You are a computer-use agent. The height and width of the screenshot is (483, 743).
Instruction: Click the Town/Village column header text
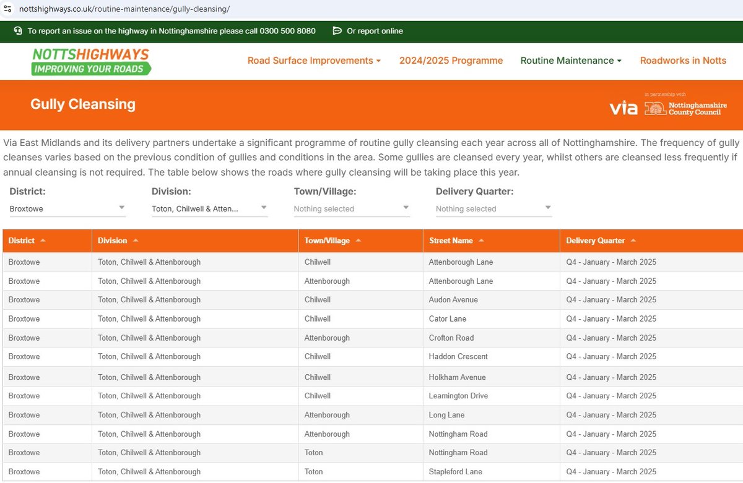click(327, 241)
